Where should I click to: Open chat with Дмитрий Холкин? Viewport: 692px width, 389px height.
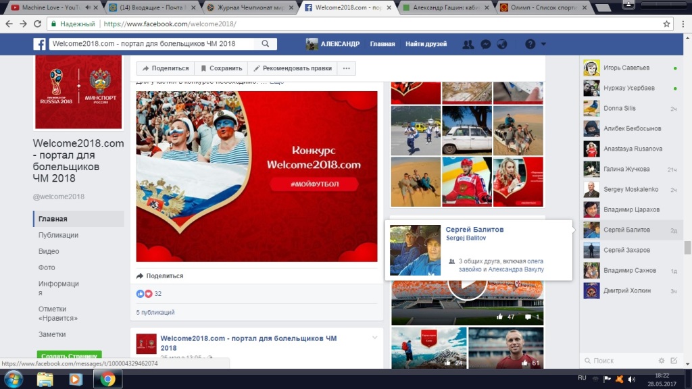pyautogui.click(x=631, y=291)
